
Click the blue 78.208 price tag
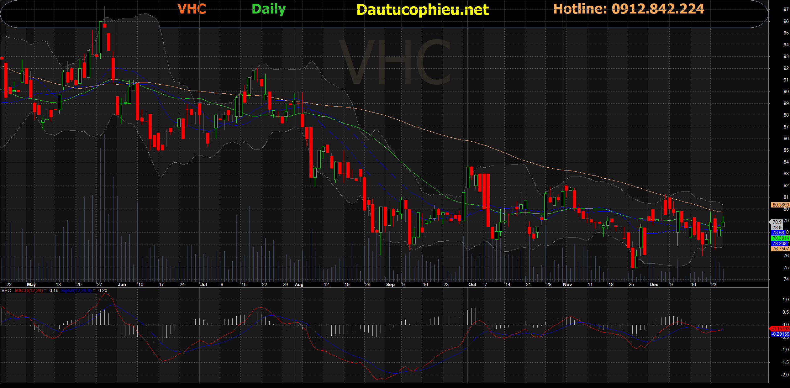tap(780, 244)
